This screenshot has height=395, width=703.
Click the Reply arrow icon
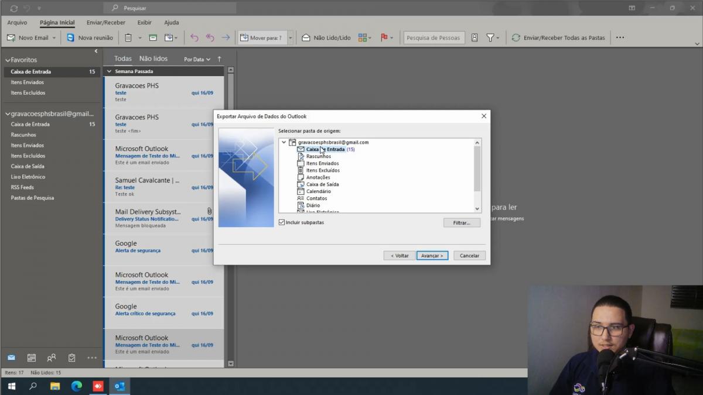(194, 37)
